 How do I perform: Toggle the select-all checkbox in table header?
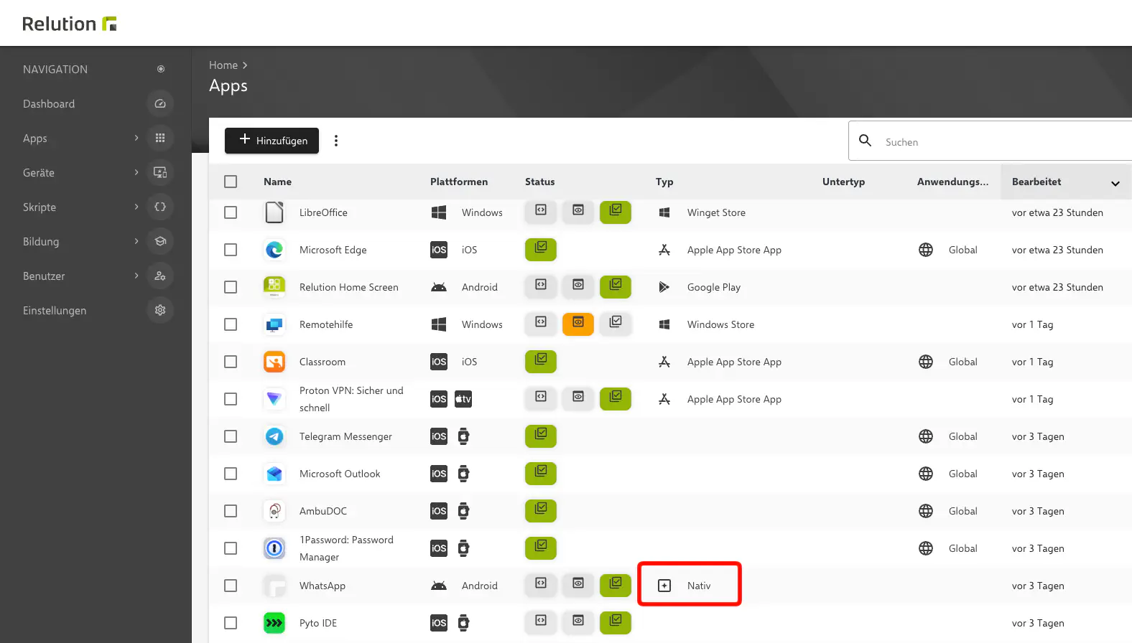pos(231,182)
